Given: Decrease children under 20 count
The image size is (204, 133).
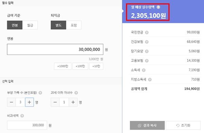Looking at the screenshot, I should click(x=55, y=102).
